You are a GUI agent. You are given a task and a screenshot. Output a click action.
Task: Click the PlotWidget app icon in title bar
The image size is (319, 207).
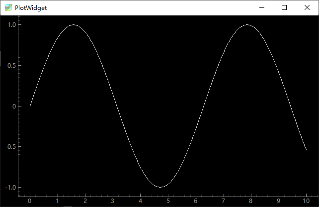(x=8, y=8)
